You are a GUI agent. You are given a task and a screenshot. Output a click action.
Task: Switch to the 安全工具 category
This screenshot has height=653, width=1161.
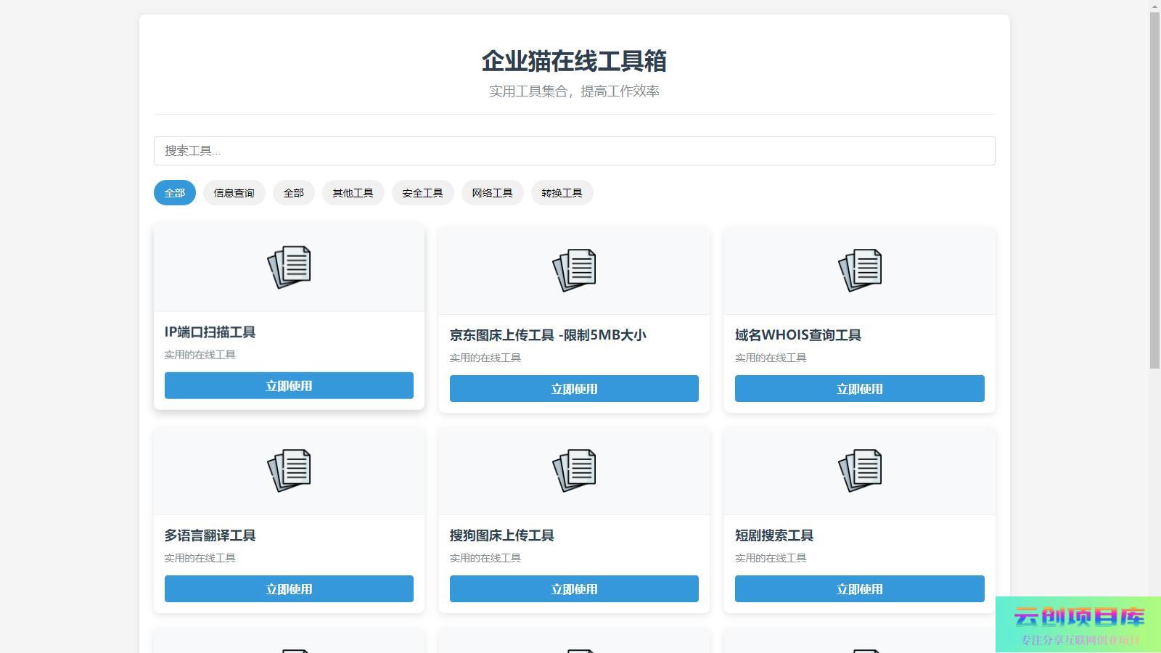click(x=422, y=193)
